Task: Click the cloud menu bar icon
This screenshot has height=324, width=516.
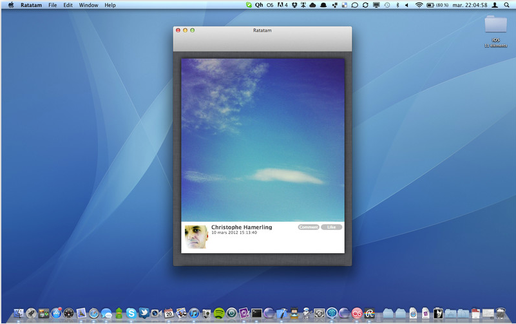Action: coord(312,5)
